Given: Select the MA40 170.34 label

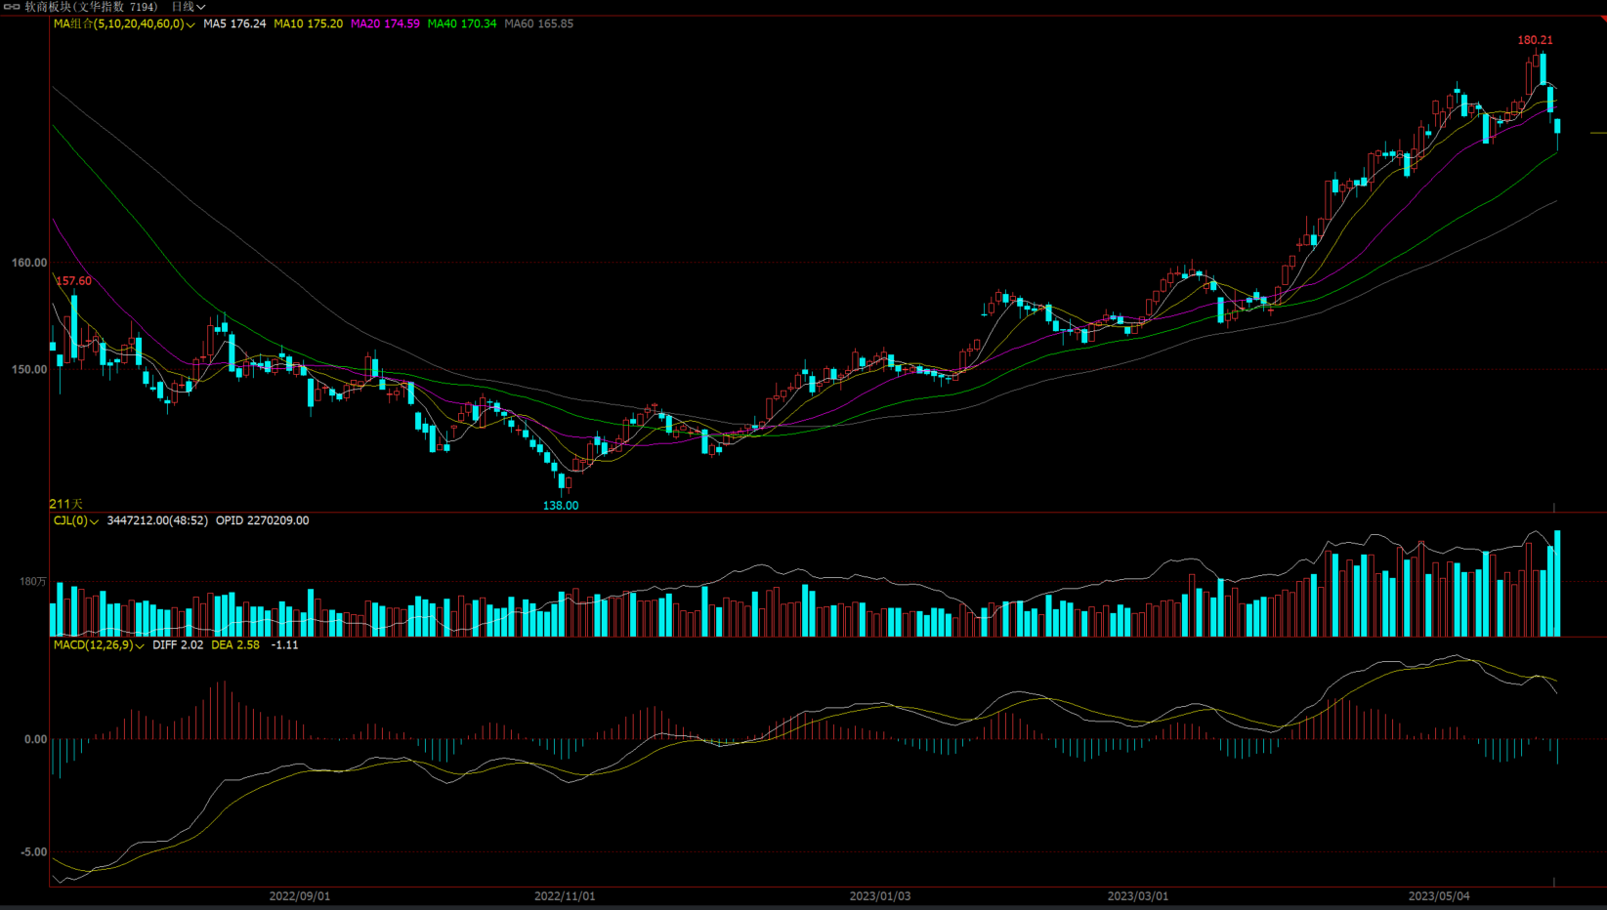Looking at the screenshot, I should 462,23.
